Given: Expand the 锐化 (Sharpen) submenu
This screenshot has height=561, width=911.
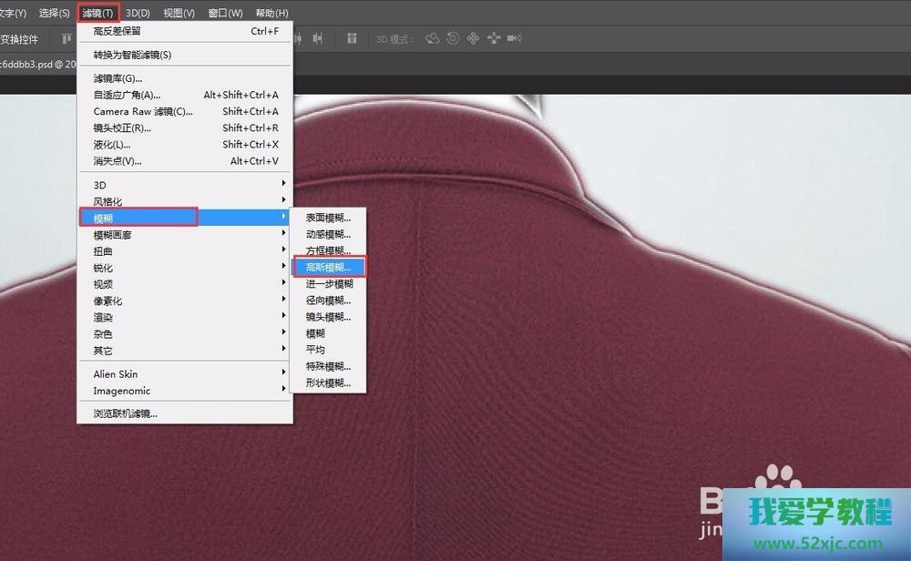Looking at the screenshot, I should click(x=103, y=268).
